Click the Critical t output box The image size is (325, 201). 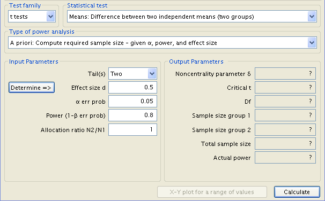pos(285,87)
